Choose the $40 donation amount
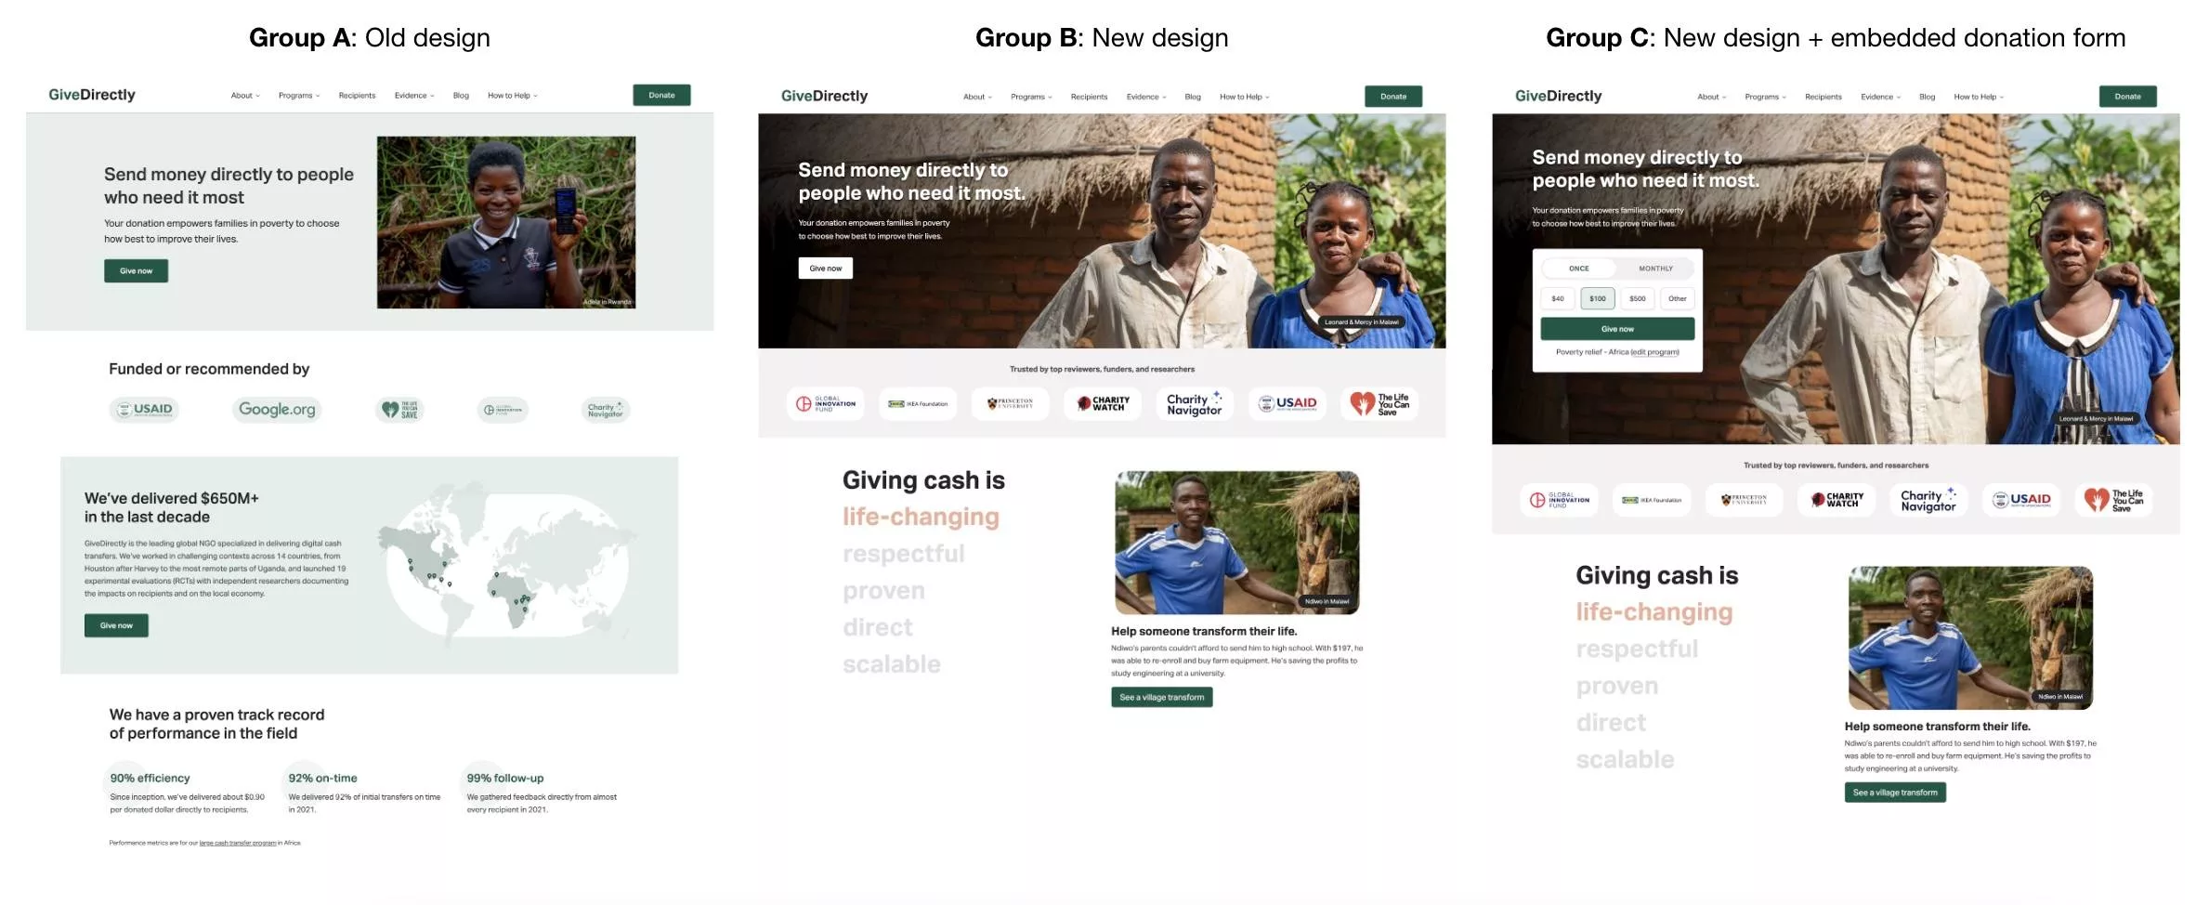 click(1558, 298)
